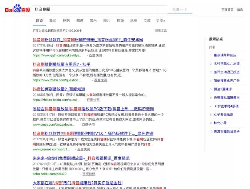Open hot search 美海军撞死日男子
This screenshot has height=189, width=250.
click(x=227, y=132)
